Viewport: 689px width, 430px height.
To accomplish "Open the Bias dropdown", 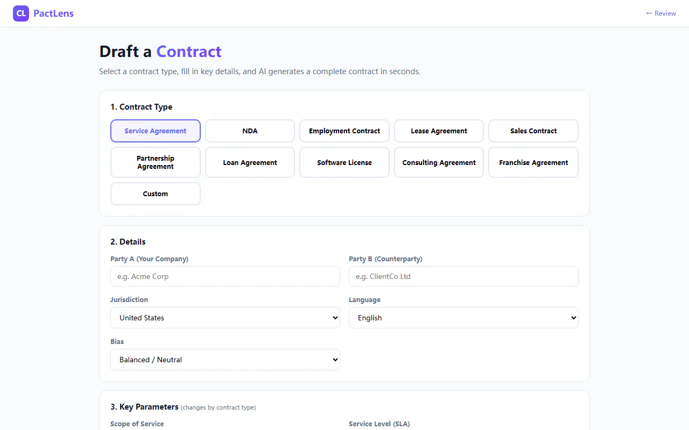I will [225, 360].
